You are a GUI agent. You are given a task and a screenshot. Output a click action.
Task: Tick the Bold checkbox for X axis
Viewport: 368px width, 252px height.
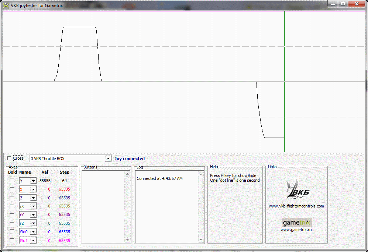click(x=12, y=189)
